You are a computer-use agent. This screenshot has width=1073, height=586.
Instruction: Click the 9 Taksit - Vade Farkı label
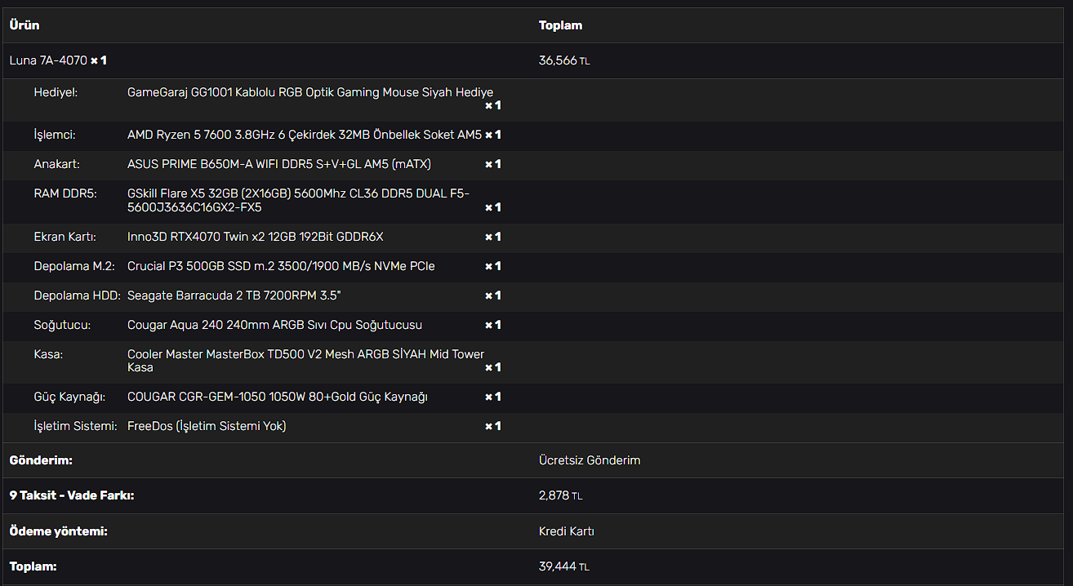[71, 495]
